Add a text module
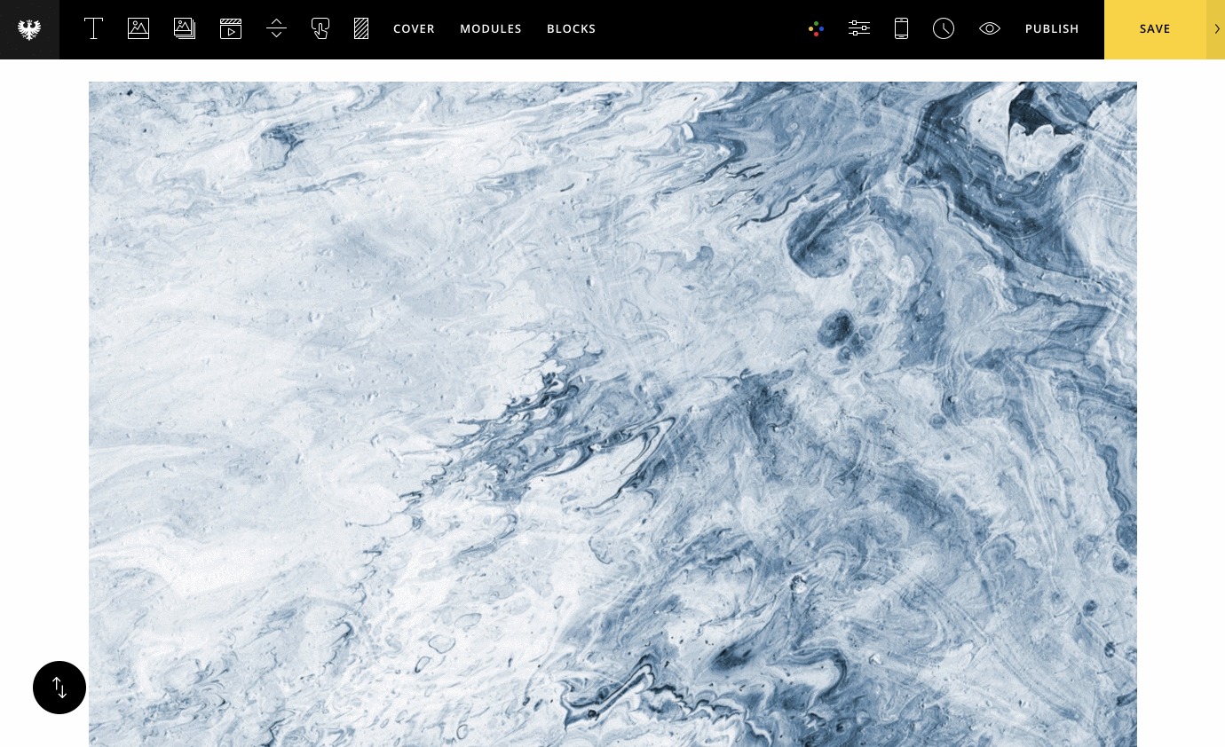1225x747 pixels. [93, 28]
